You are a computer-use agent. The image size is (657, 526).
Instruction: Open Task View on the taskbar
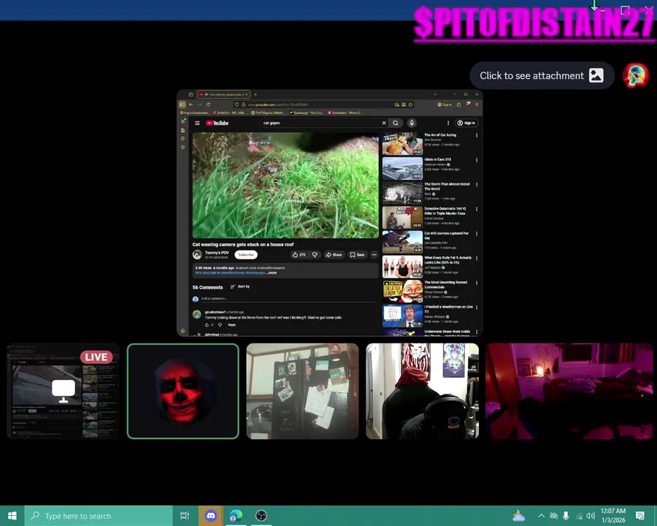coord(185,516)
